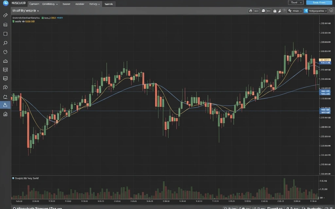335x209 pixels.
Task: Switch to the last tab in the top bar
Action: [109, 4]
